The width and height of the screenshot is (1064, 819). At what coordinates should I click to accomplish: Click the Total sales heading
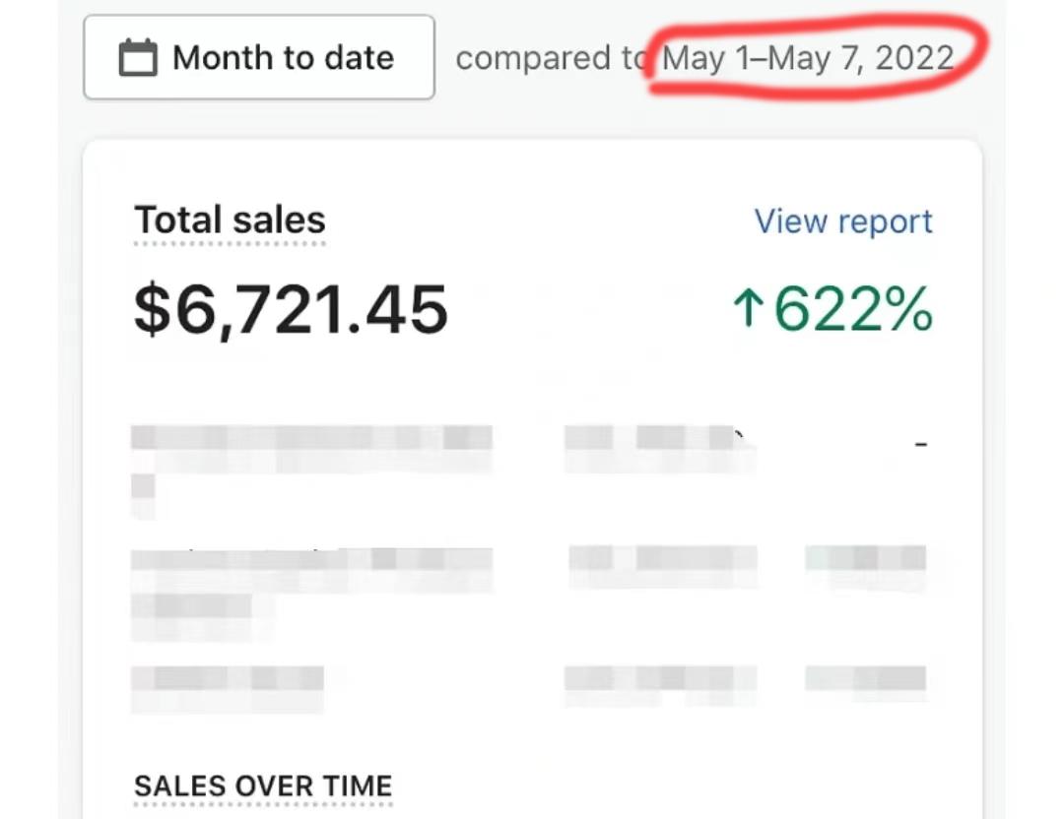[x=230, y=220]
